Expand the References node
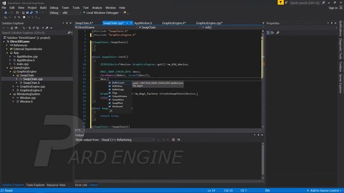Image resolution: width=344 pixels, height=193 pixels. (7, 45)
